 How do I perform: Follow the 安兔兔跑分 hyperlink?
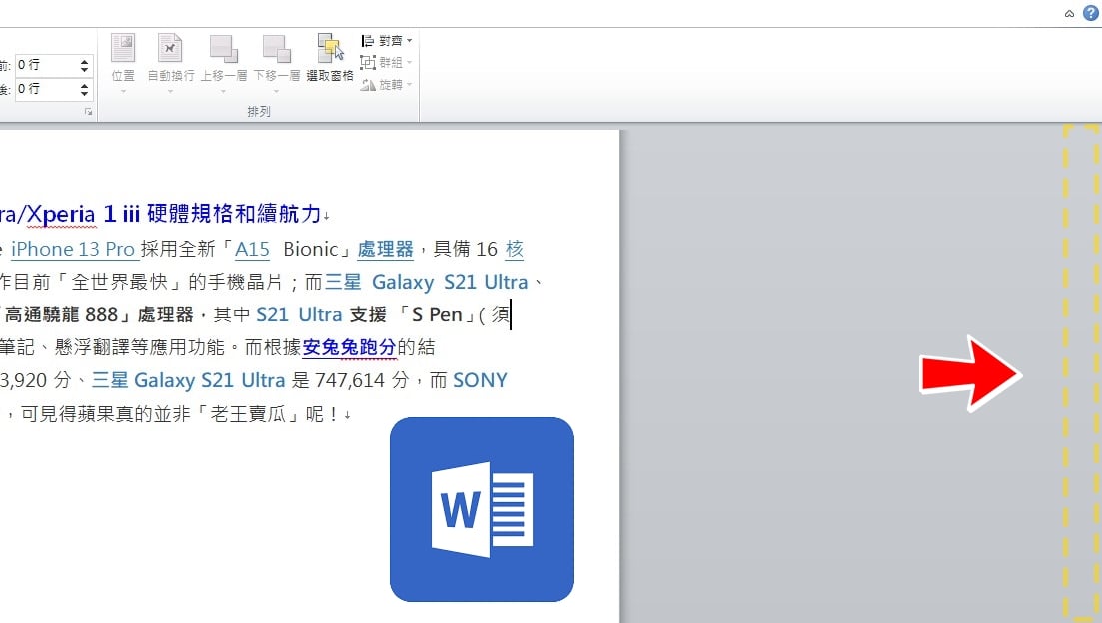[x=350, y=347]
